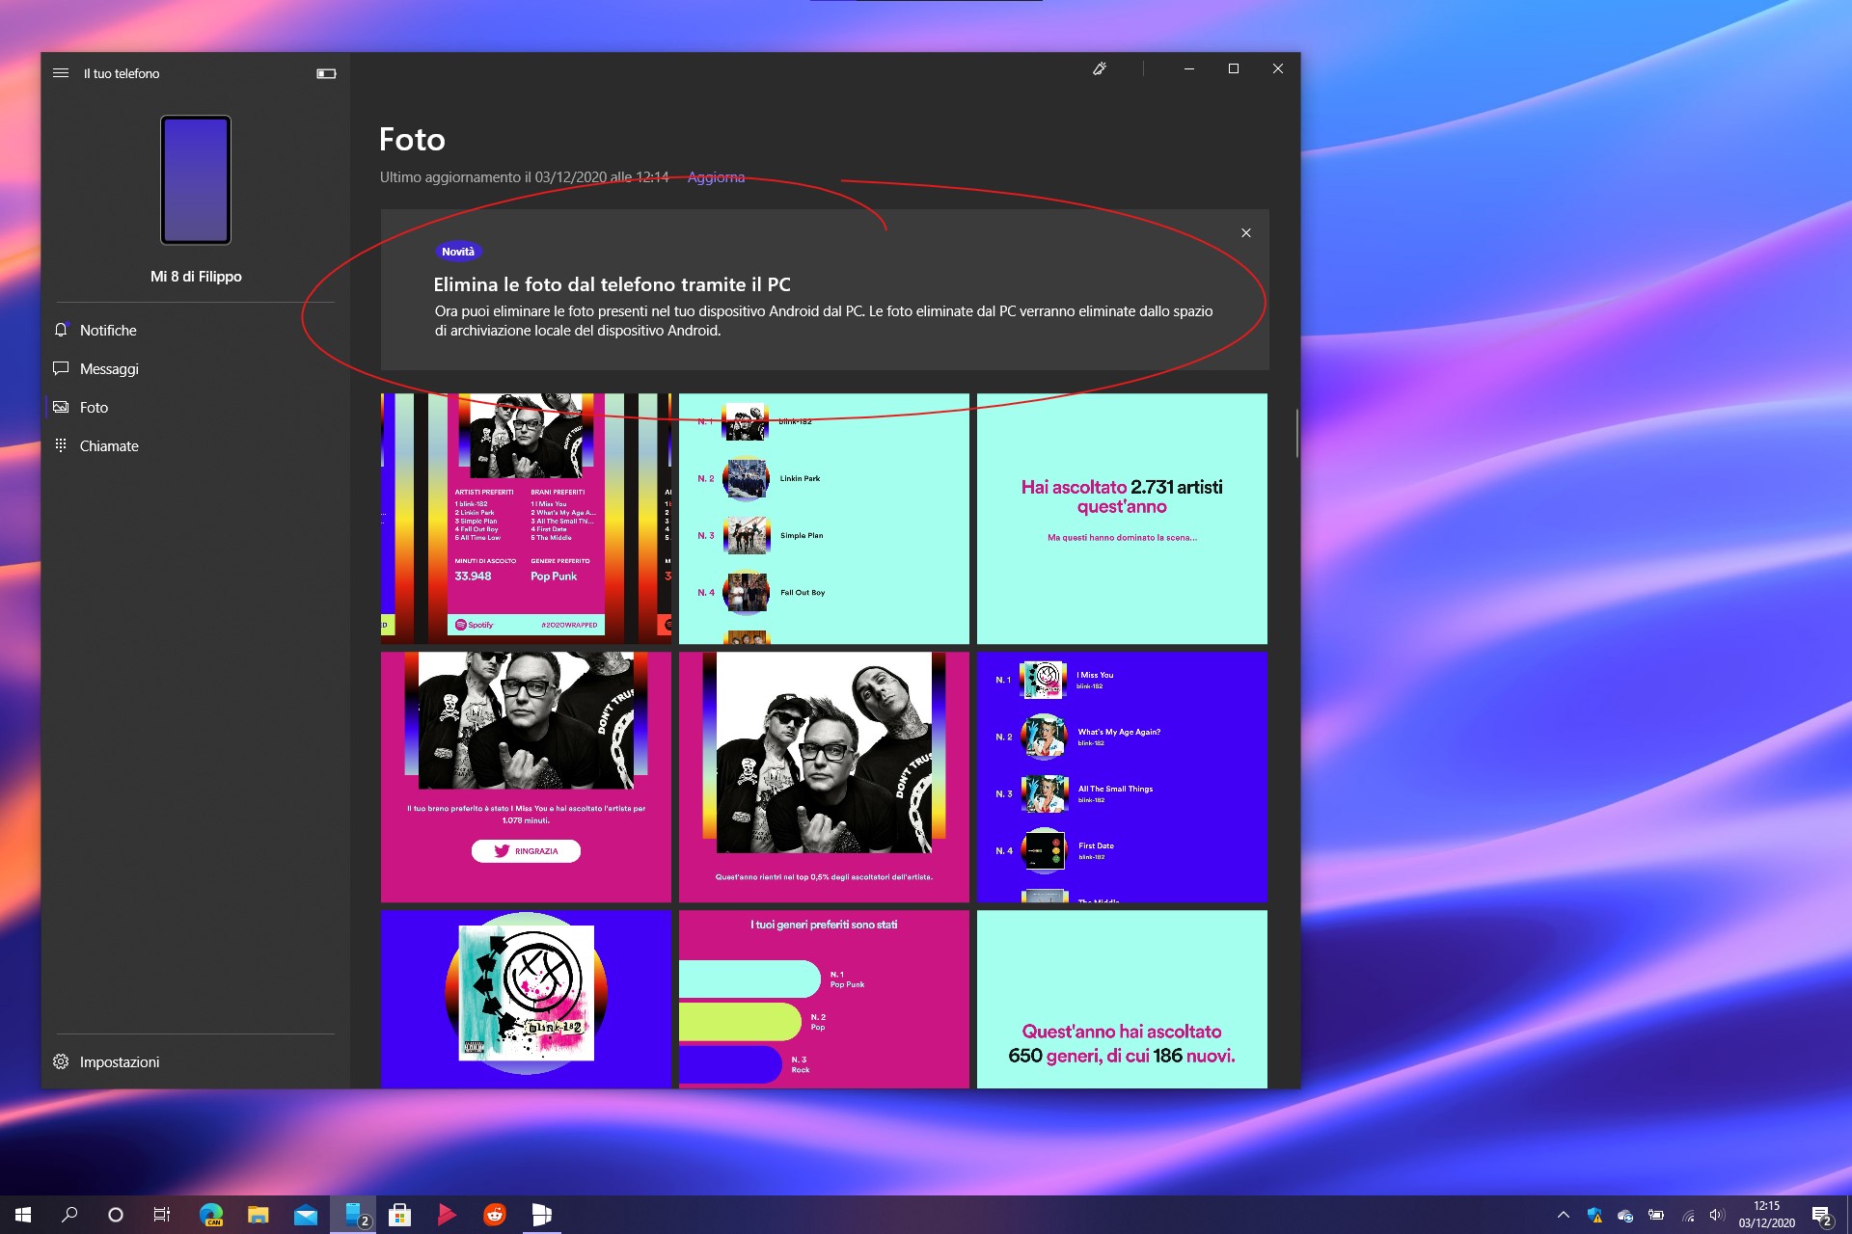Open the photo about top 0,5% listeners
Screen dimensions: 1852x1234
click(x=824, y=777)
